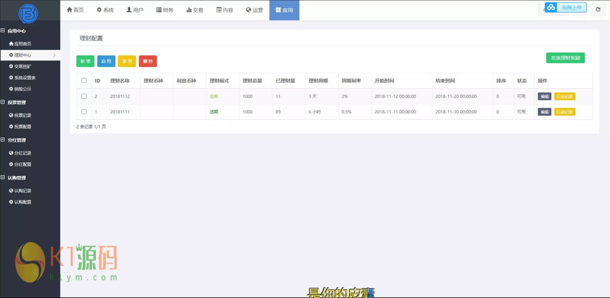Image resolution: width=610 pixels, height=298 pixels.
Task: Collapse the 分红管理 sidebar group
Action: click(3, 140)
